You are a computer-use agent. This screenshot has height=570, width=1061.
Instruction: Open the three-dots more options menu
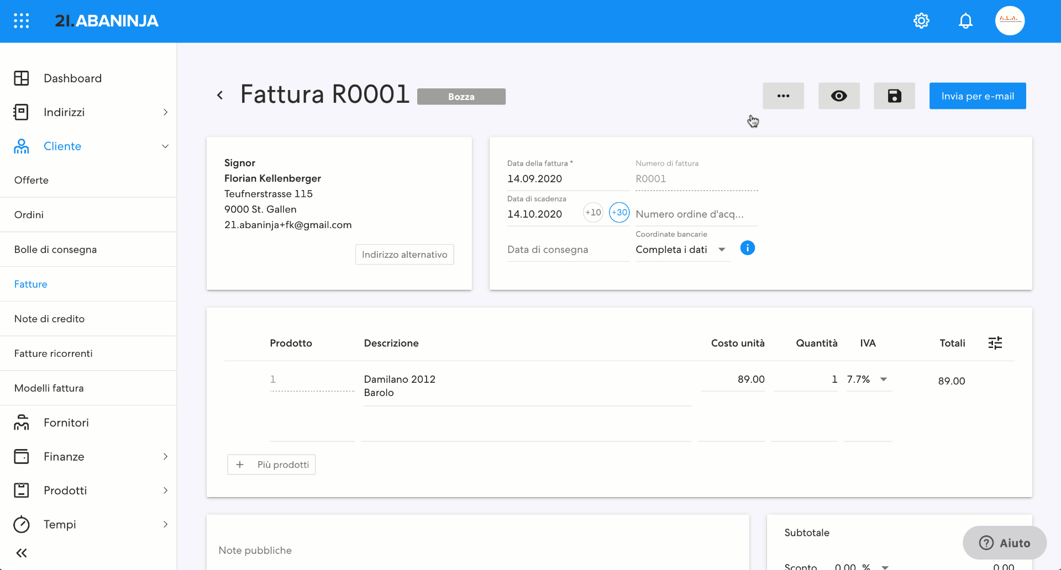point(783,96)
